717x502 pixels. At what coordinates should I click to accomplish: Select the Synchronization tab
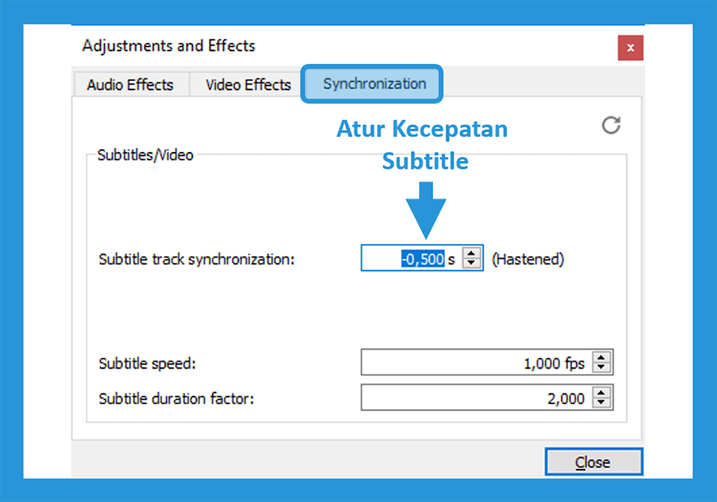point(372,84)
